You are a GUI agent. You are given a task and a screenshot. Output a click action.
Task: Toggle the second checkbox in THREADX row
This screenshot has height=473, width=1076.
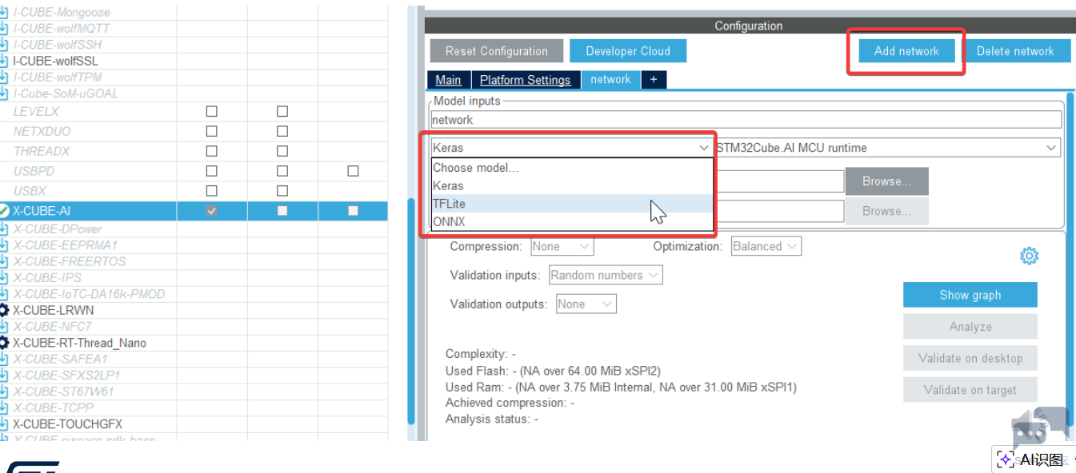point(282,151)
